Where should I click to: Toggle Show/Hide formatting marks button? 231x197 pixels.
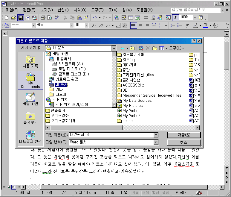point(175,18)
